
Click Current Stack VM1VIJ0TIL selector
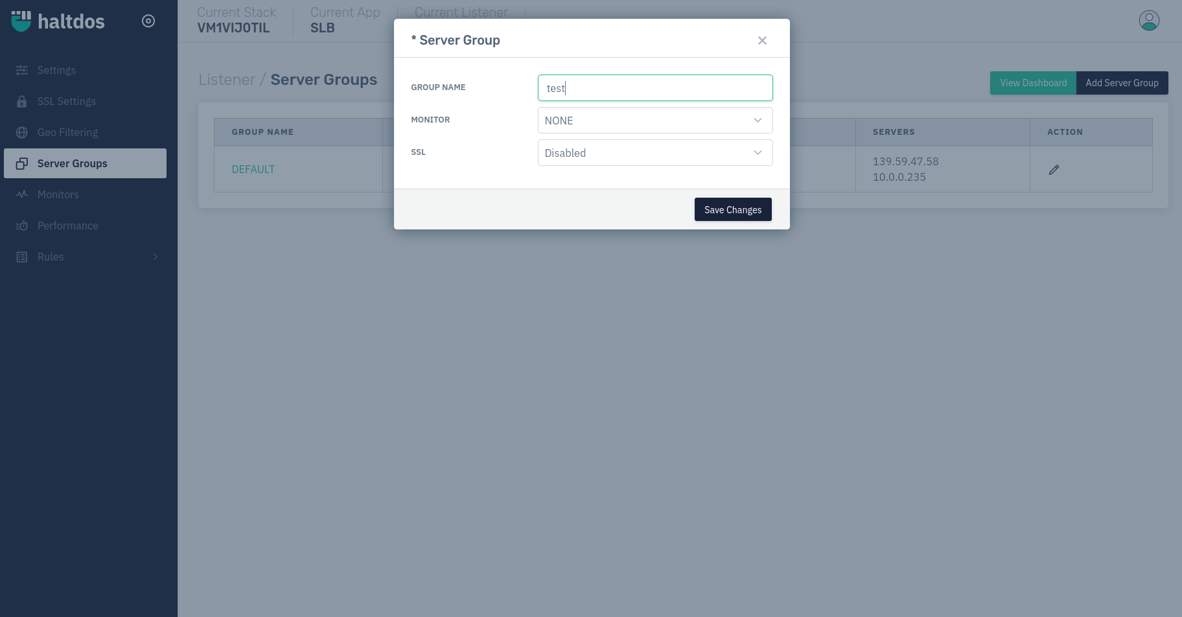point(237,21)
